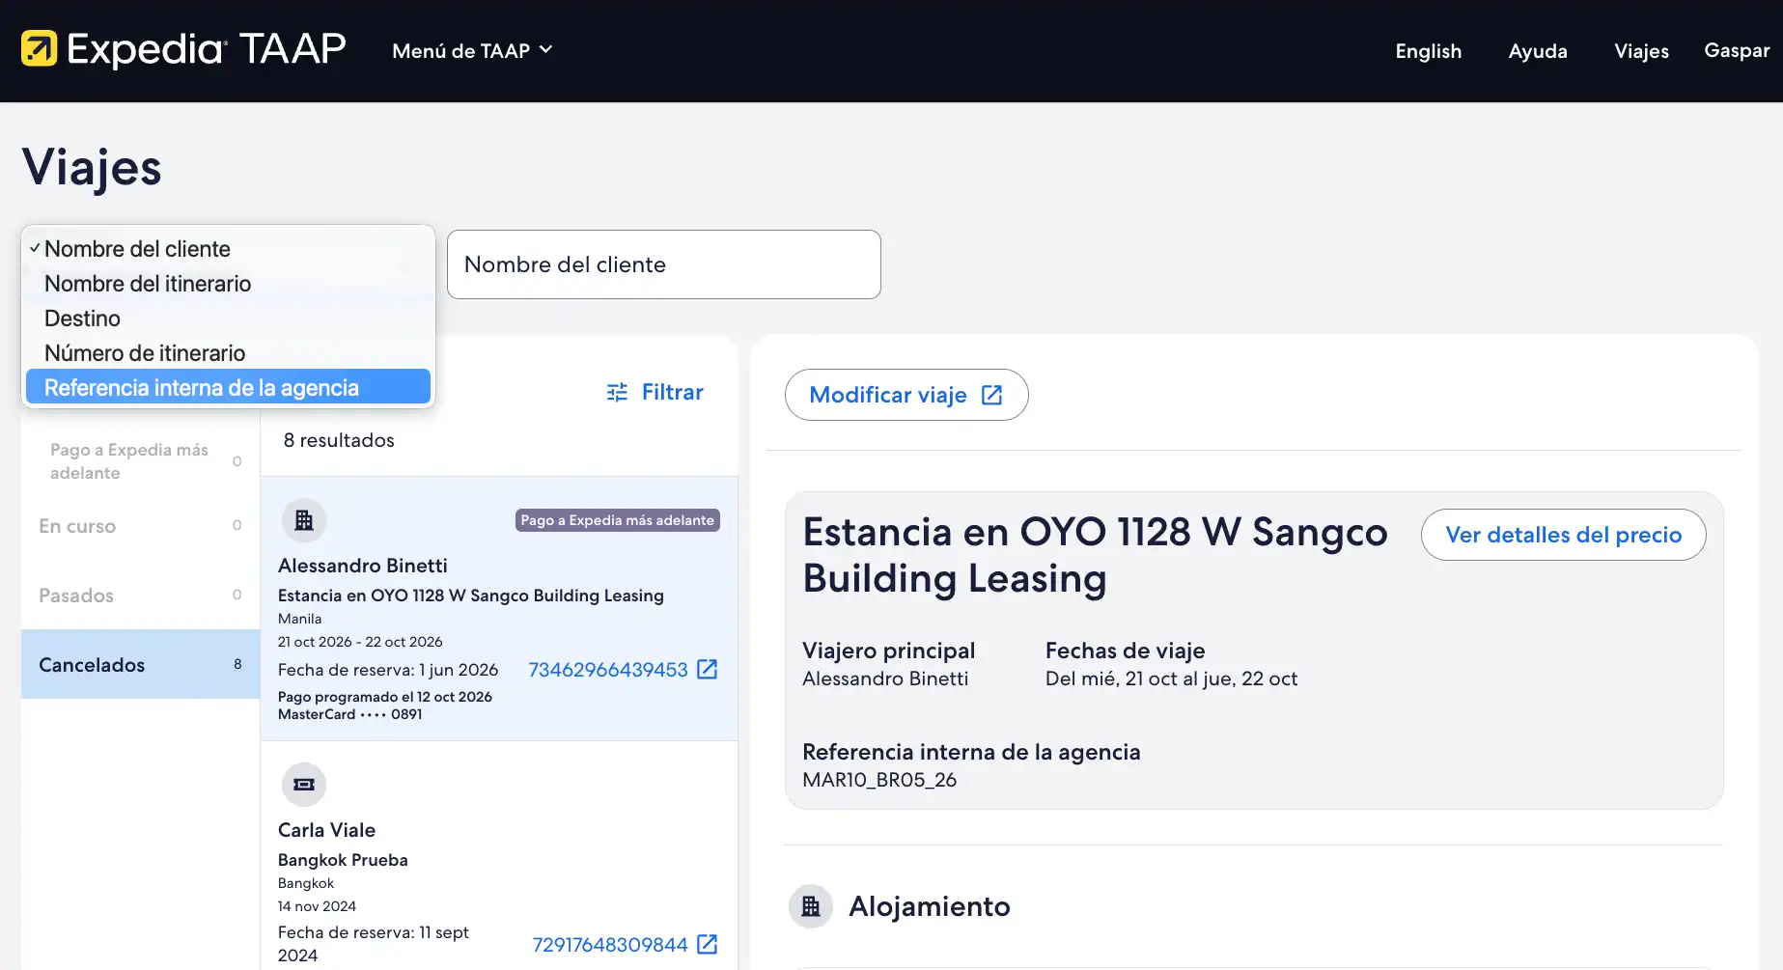This screenshot has height=970, width=1783.
Task: Open the Gaspar account menu
Action: coord(1737,50)
